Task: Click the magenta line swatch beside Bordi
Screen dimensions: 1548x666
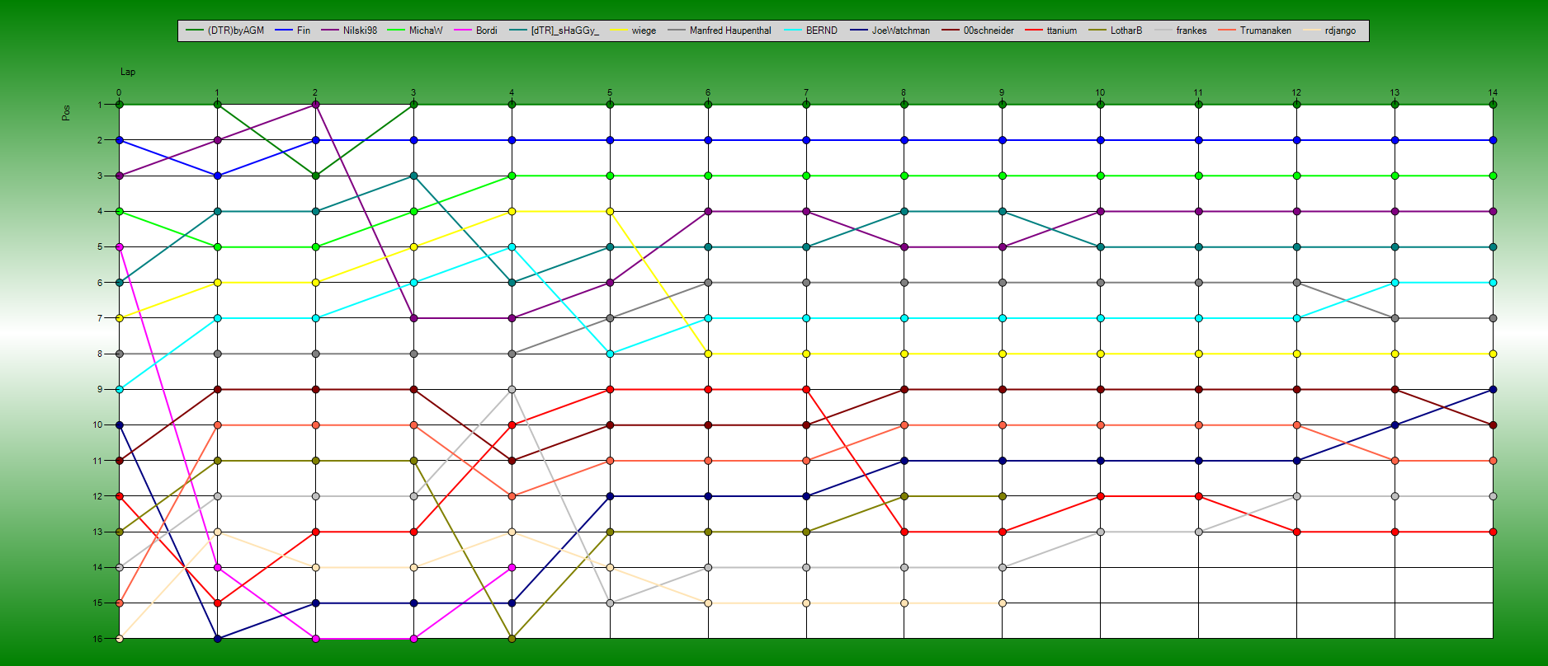Action: point(461,30)
